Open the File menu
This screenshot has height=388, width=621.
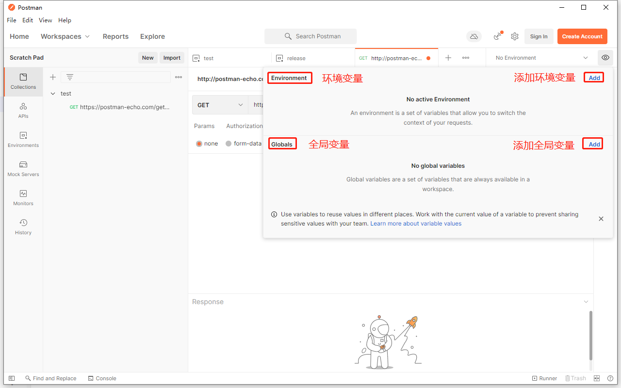(12, 20)
